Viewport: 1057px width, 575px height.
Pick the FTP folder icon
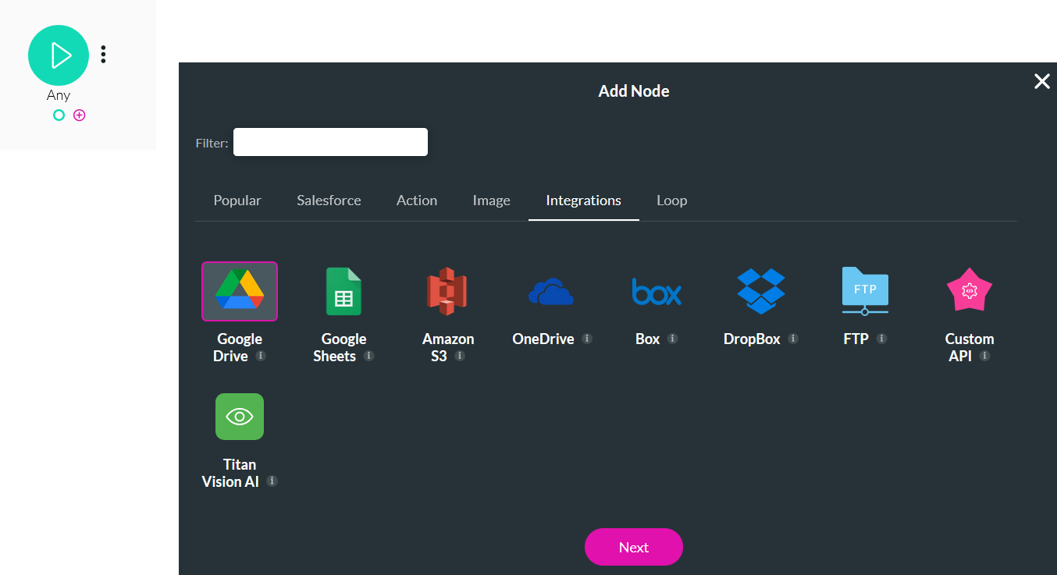tap(865, 291)
